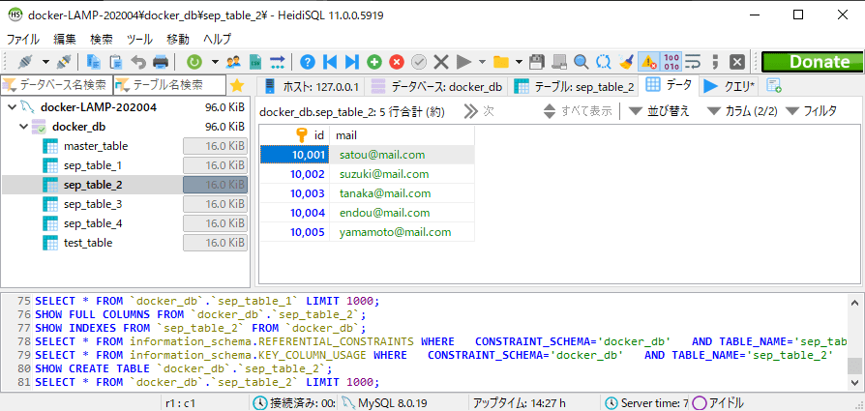Viewport: 865px width, 411px height.
Task: Open the recent files dropdown beside folder
Action: coord(519,62)
